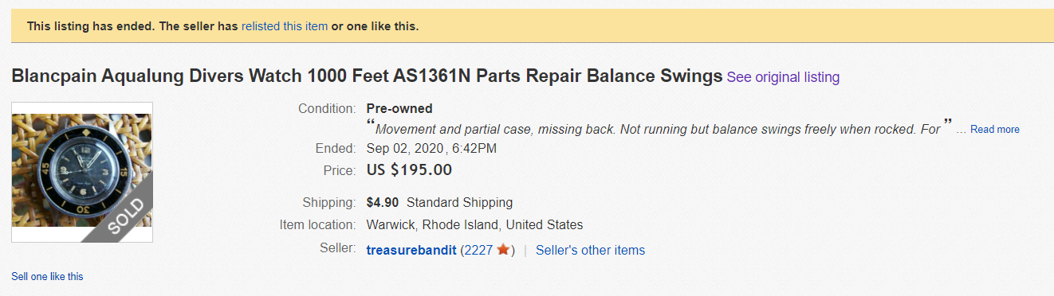Follow the 'See original listing' link
This screenshot has width=1054, height=296.
click(x=783, y=77)
